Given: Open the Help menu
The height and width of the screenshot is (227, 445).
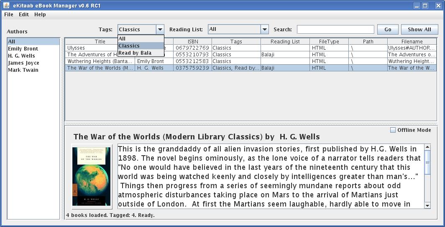Looking at the screenshot, I should pos(40,15).
